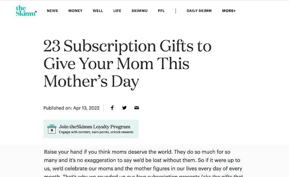Click the loyalty banner subtitle about earning points
Viewport: 289px width, 177px height.
pyautogui.click(x=96, y=132)
